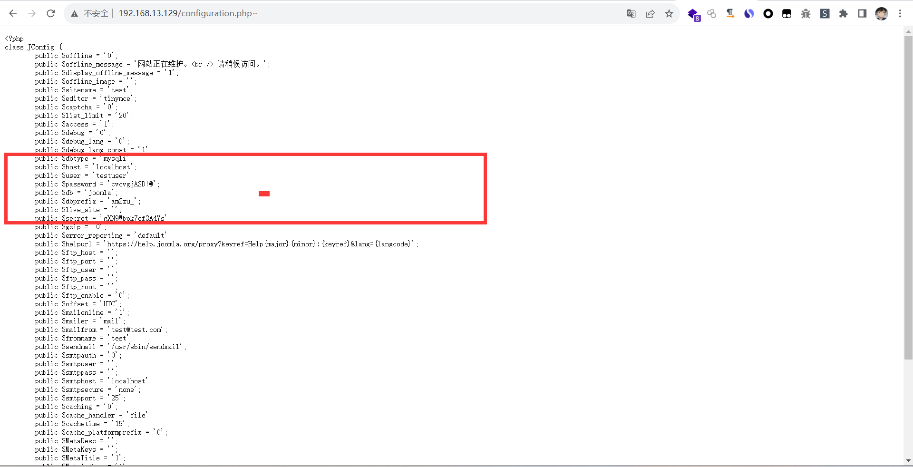Open the puzzle-piece Extensions menu
This screenshot has width=913, height=467.
tap(843, 14)
